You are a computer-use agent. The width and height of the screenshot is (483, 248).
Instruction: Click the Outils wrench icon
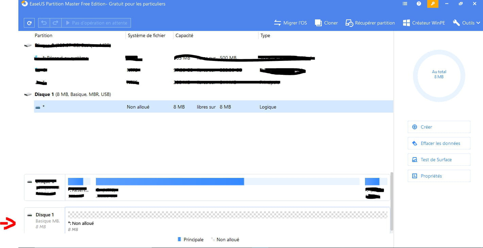pos(456,23)
